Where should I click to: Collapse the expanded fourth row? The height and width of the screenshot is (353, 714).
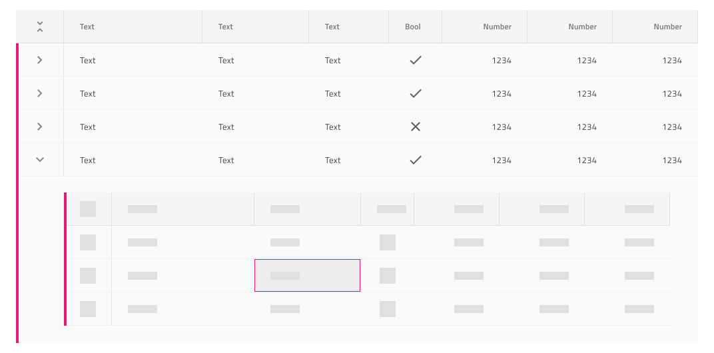[x=39, y=159]
